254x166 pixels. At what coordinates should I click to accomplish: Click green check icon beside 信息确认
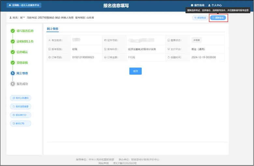(13, 52)
